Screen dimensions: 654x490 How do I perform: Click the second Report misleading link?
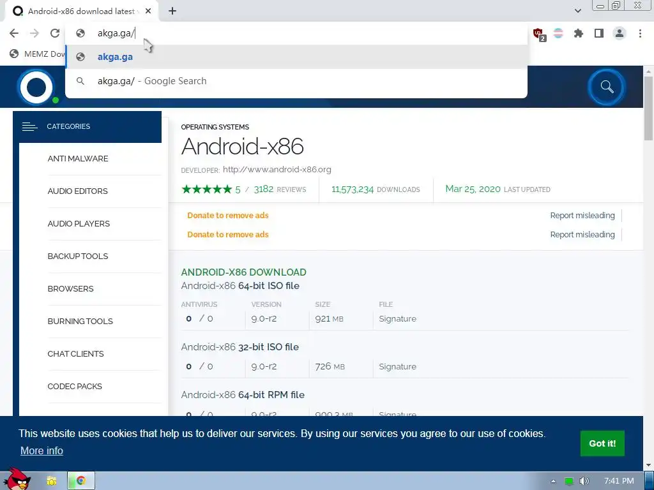point(582,235)
